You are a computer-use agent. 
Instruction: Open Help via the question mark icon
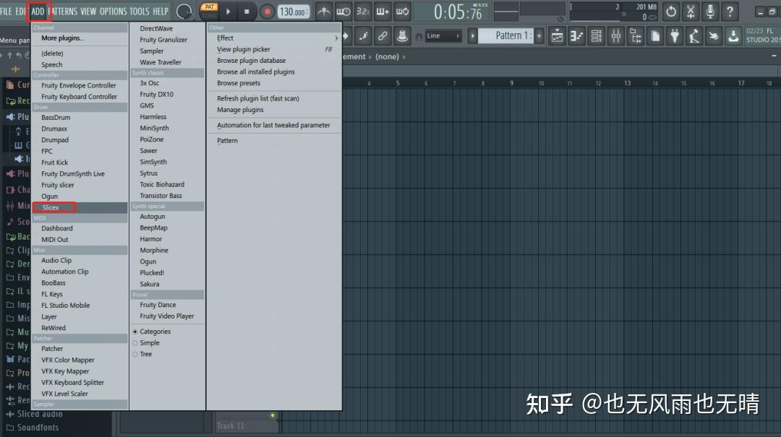tap(728, 12)
